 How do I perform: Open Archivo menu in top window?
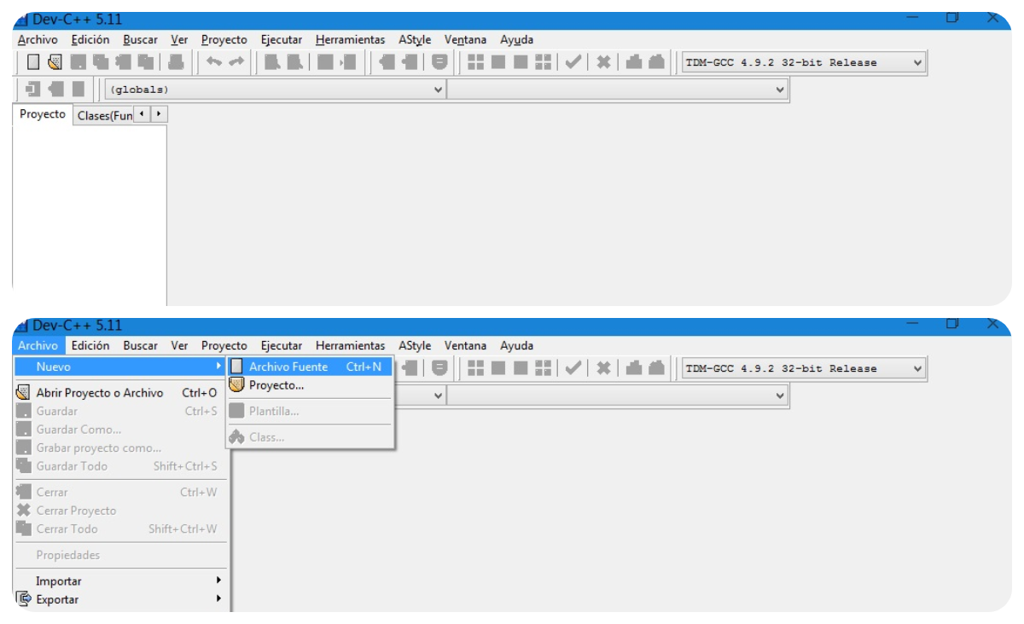38,39
